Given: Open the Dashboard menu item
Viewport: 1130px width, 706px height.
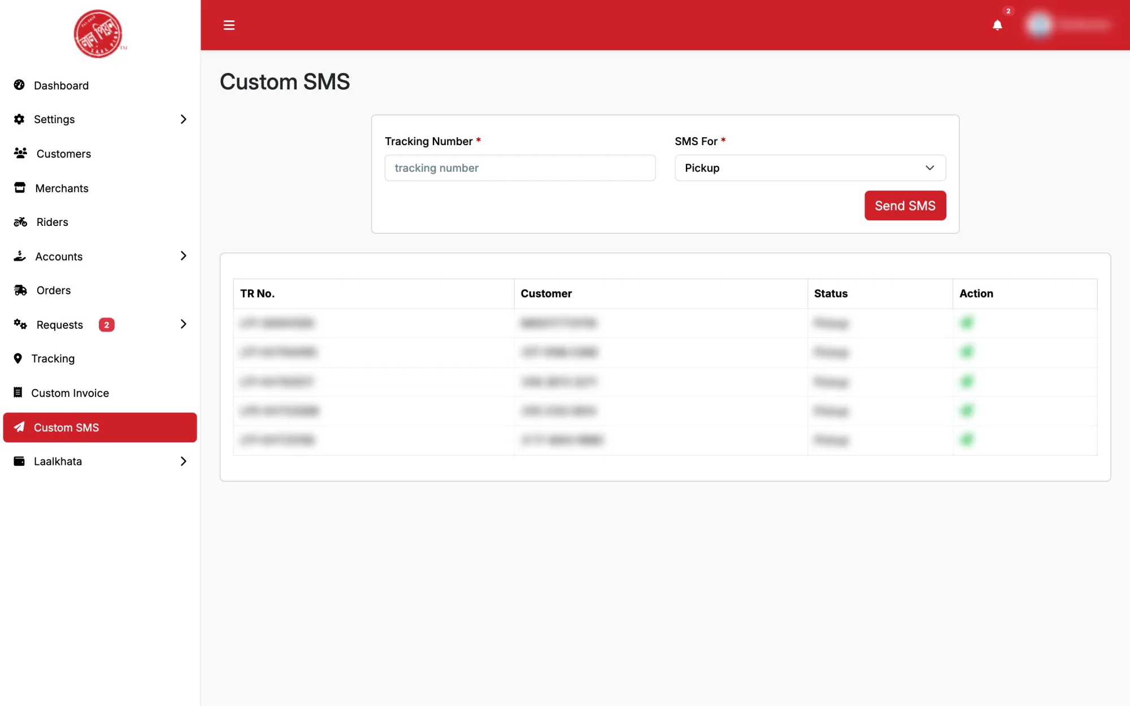Looking at the screenshot, I should click(x=100, y=85).
